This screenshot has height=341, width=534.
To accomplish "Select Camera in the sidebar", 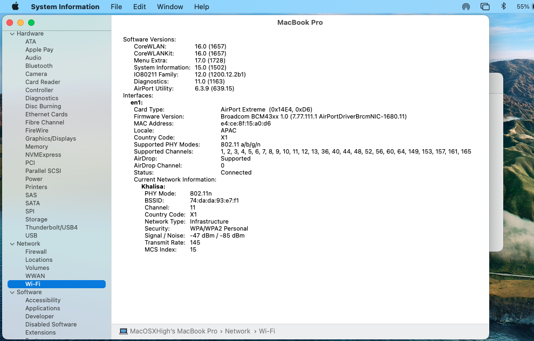I will coord(36,74).
